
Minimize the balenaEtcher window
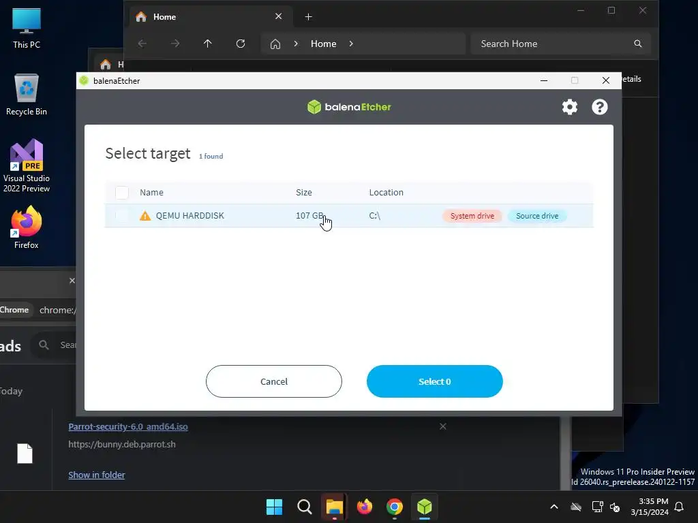(x=544, y=80)
